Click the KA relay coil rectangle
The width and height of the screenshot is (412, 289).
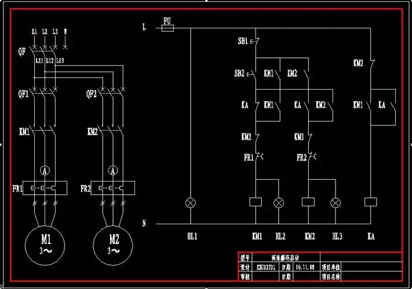370,202
